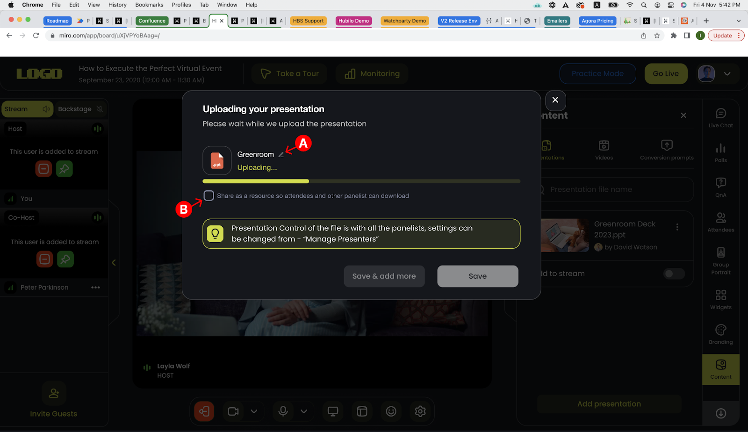Toggle the Stream audio speaker icon
Viewport: 748px width, 432px height.
pos(46,109)
